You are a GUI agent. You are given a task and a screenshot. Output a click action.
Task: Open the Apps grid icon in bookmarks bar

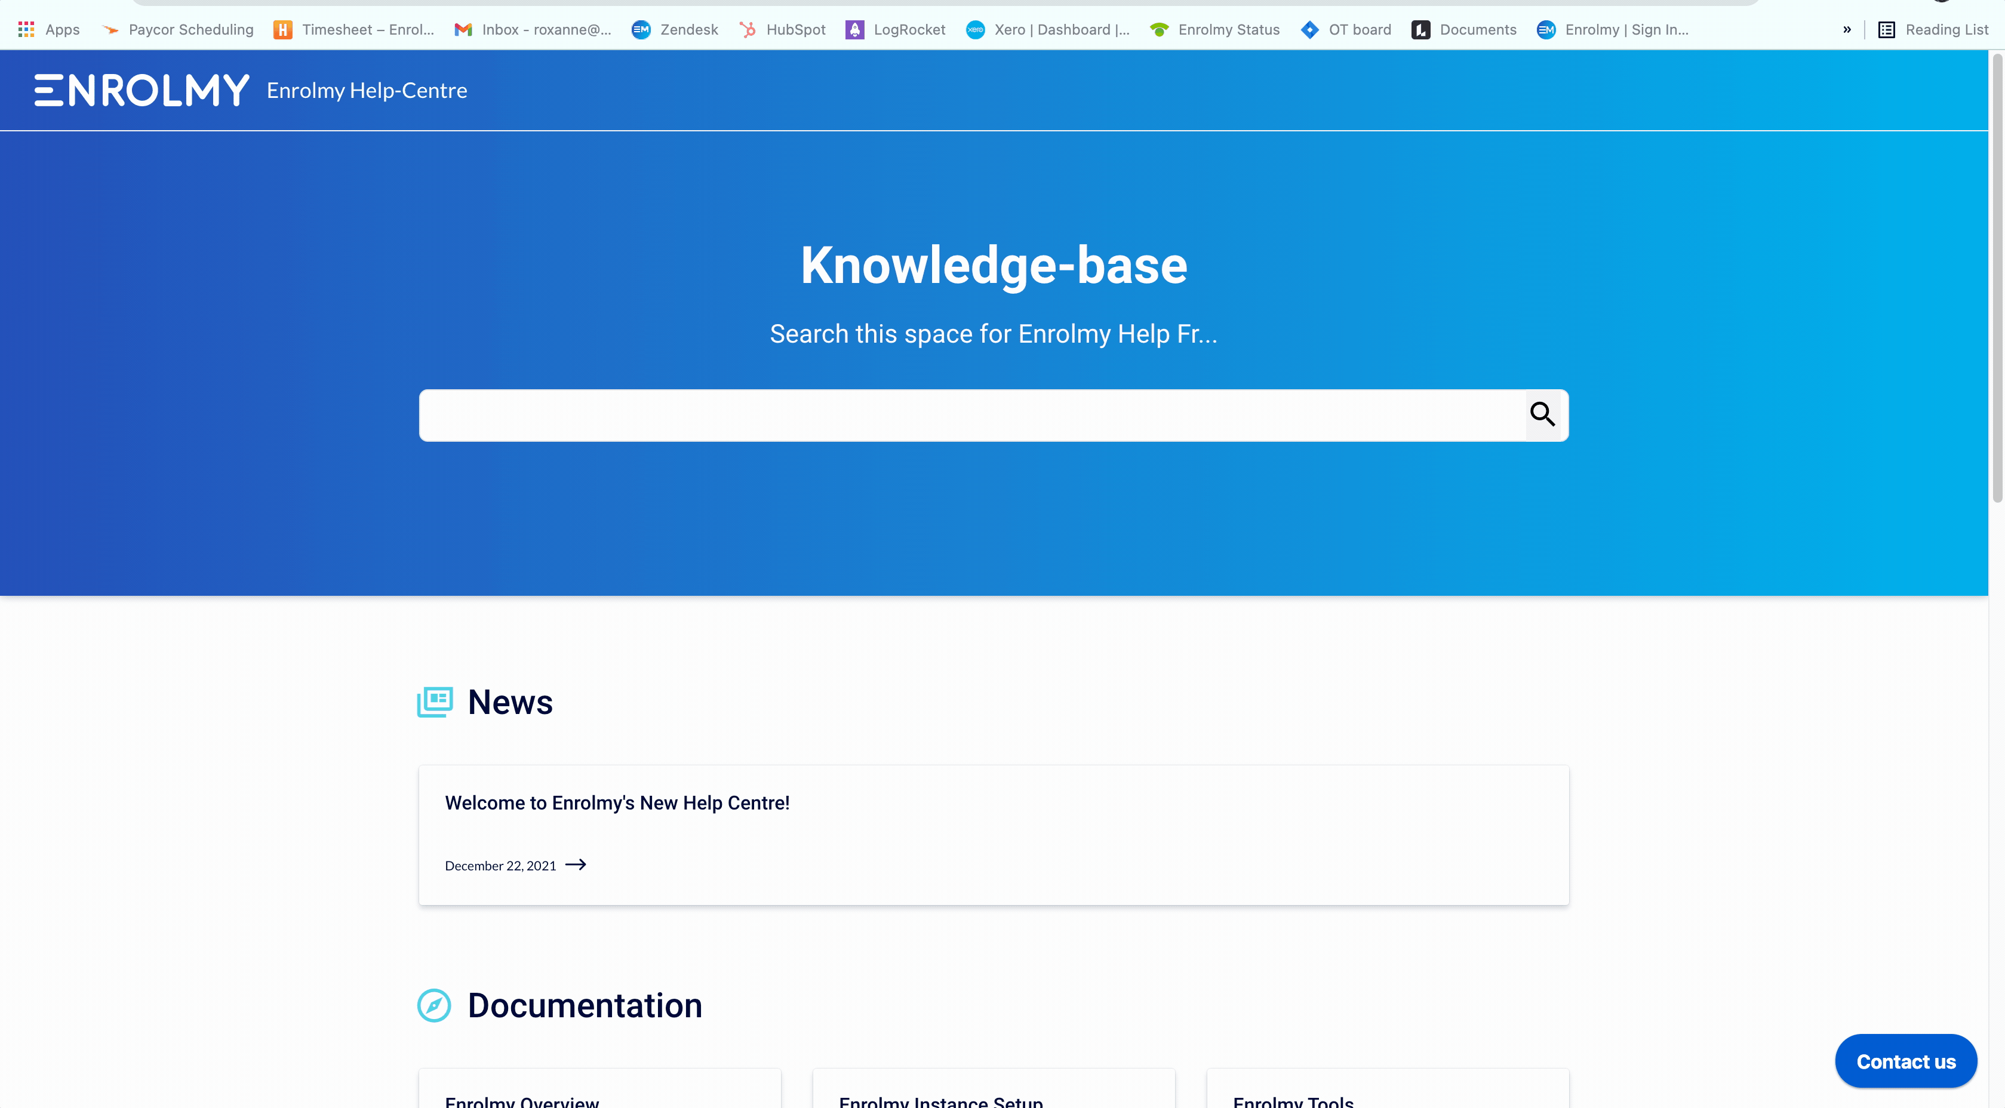pyautogui.click(x=26, y=30)
